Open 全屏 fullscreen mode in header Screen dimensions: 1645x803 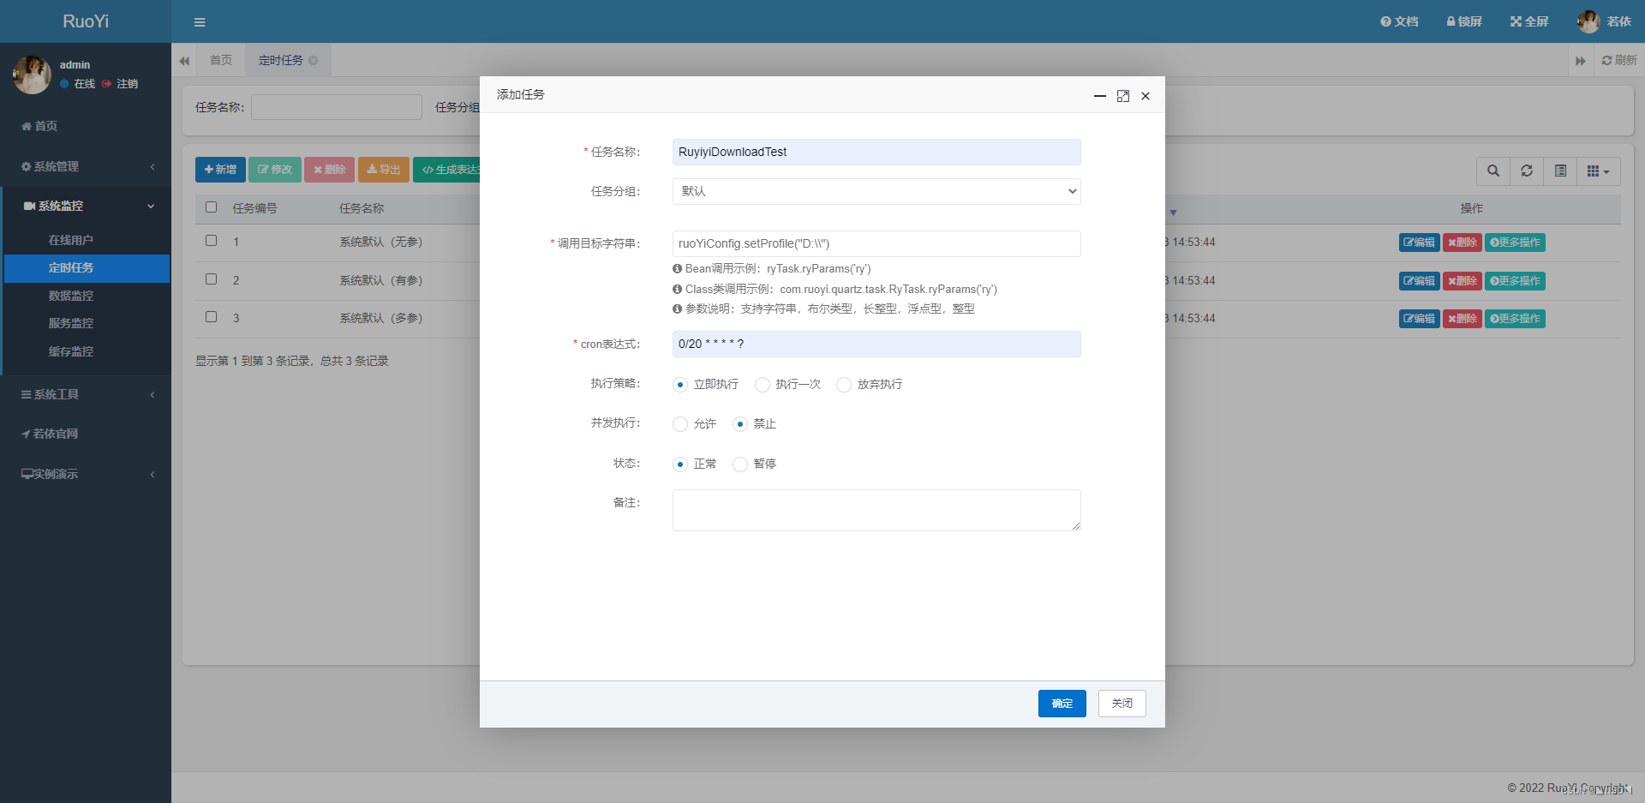pos(1529,21)
